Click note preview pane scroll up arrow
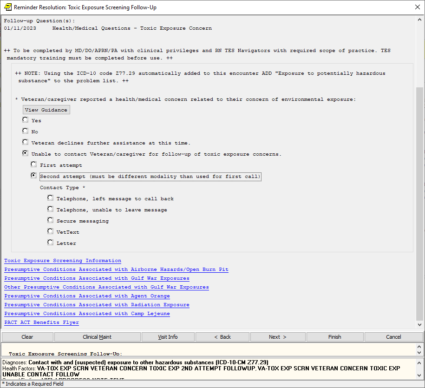 419,347
